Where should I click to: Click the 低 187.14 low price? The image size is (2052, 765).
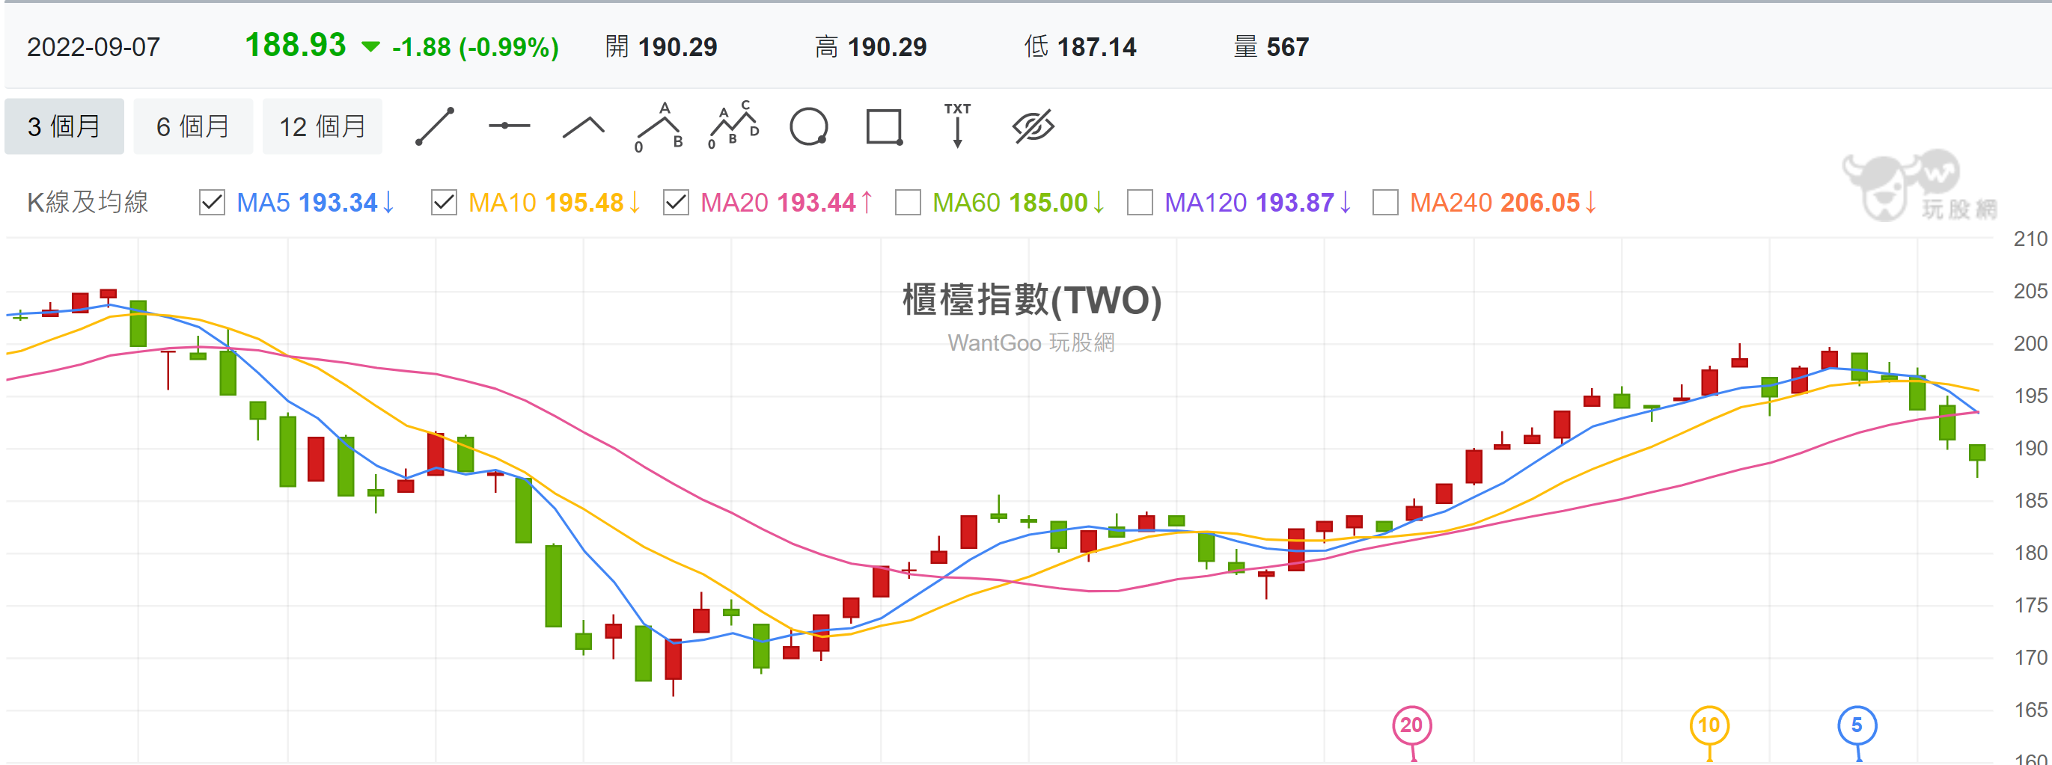[1080, 47]
